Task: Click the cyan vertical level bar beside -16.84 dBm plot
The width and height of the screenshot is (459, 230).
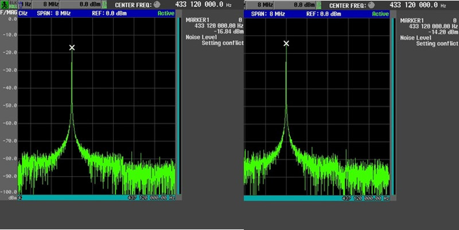Action: point(178,106)
